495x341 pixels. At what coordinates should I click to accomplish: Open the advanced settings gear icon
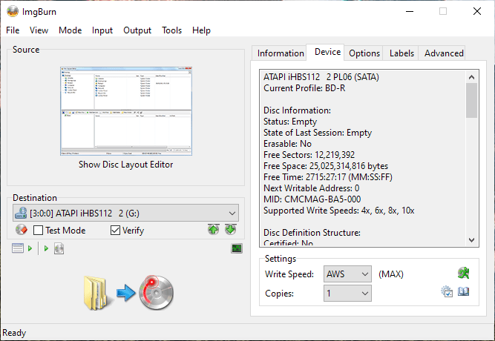pos(447,291)
